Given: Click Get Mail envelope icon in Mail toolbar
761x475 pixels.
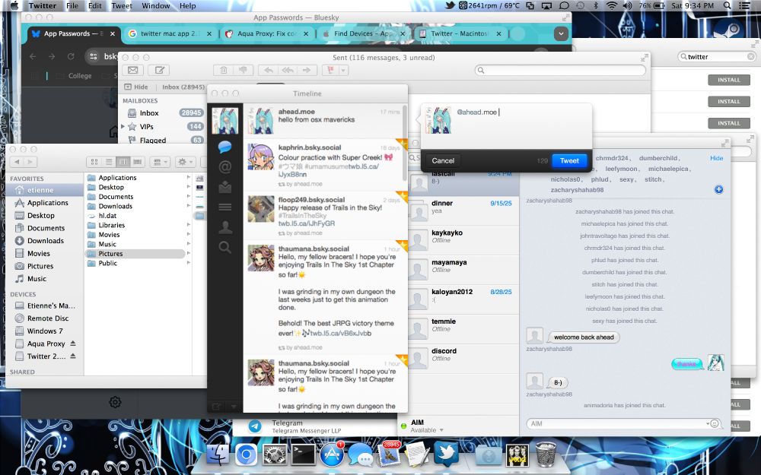Looking at the screenshot, I should [x=132, y=70].
